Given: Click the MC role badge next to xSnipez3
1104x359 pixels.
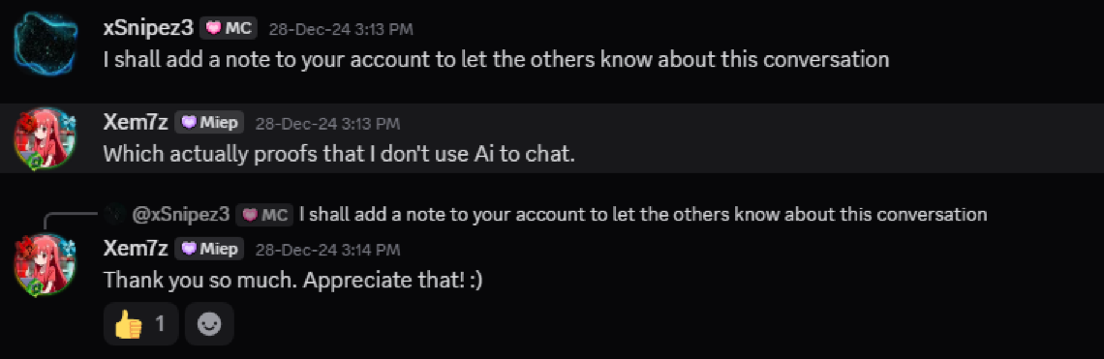Looking at the screenshot, I should pos(229,29).
